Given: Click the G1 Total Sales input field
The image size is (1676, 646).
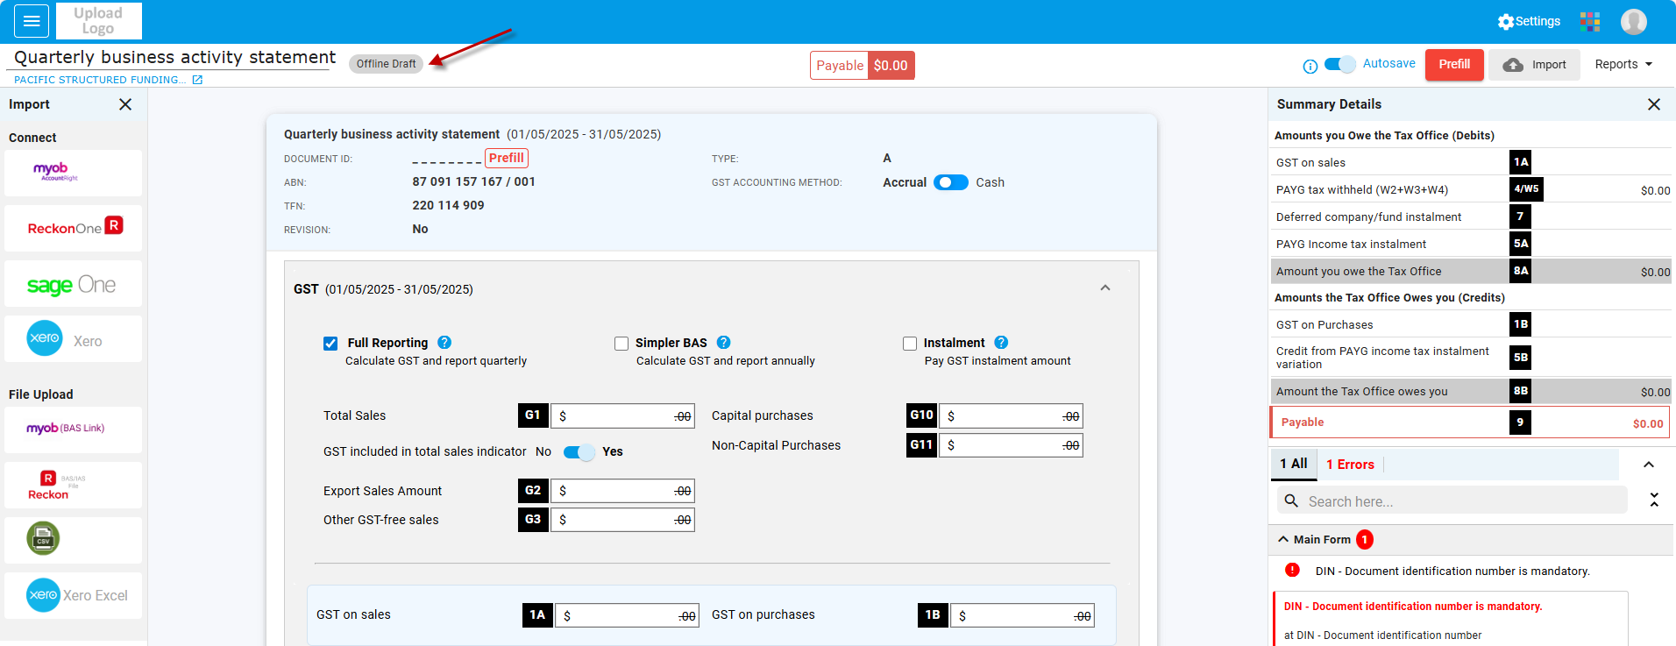Looking at the screenshot, I should point(622,416).
